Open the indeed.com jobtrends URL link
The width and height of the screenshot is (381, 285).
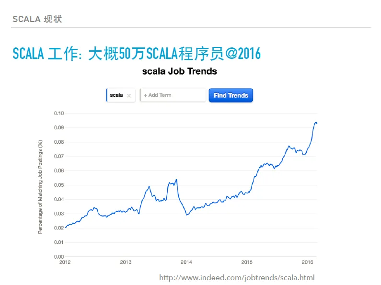[237, 277]
